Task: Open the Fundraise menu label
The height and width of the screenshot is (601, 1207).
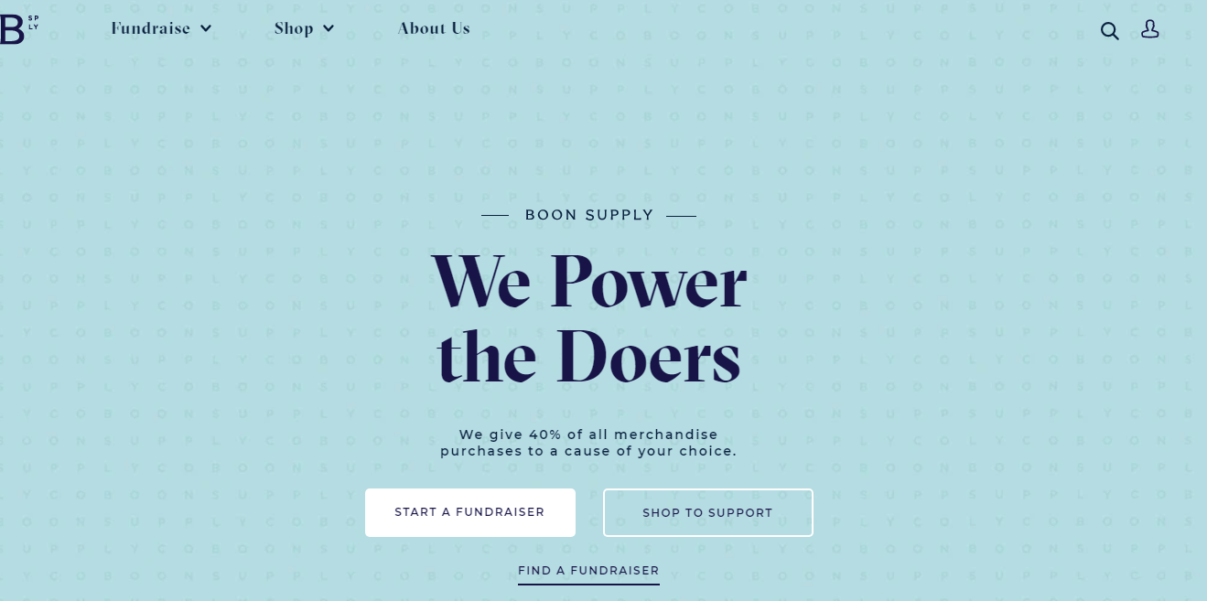Action: 151,28
